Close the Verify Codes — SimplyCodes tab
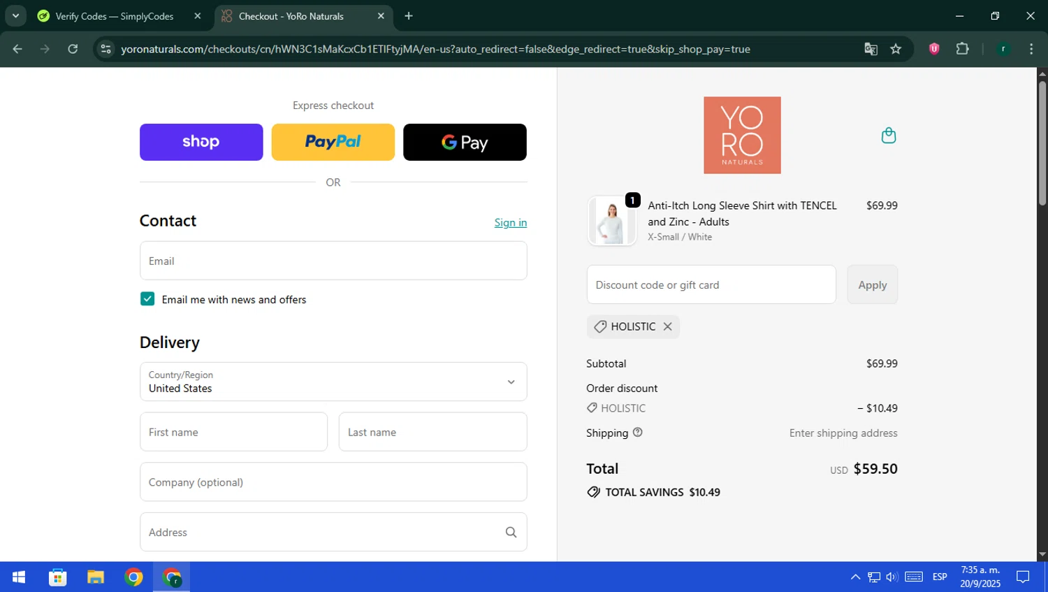 tap(198, 16)
